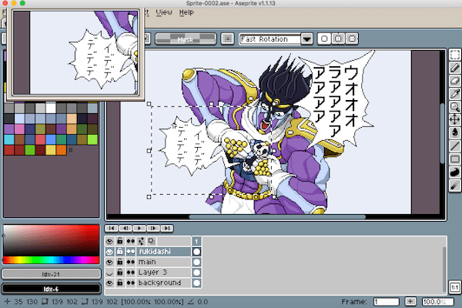Viewport: 462px width, 308px height.
Task: Hide the background layer
Action: [109, 283]
